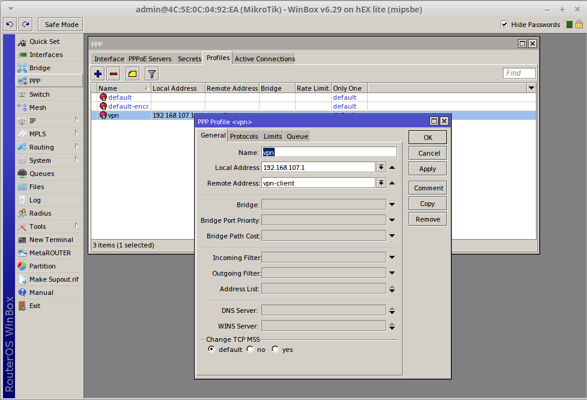Click Cancel in PPP Profile dialog

point(428,153)
